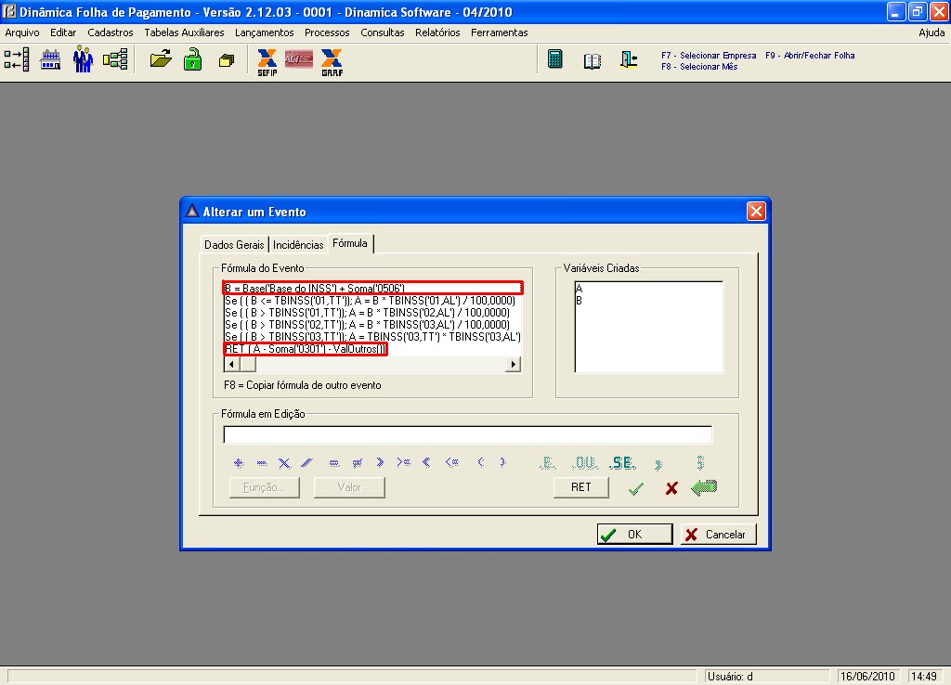This screenshot has width=951, height=685.
Task: Open the Consultas menu
Action: point(382,32)
